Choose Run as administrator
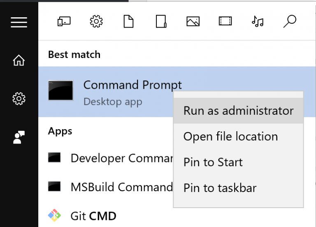 click(238, 111)
